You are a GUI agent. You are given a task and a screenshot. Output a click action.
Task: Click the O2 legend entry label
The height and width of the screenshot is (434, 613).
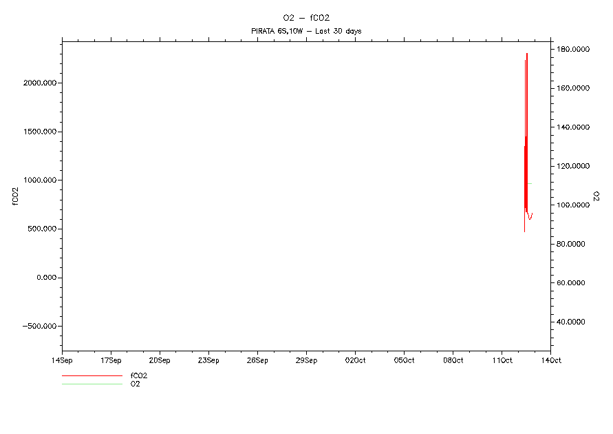[136, 384]
